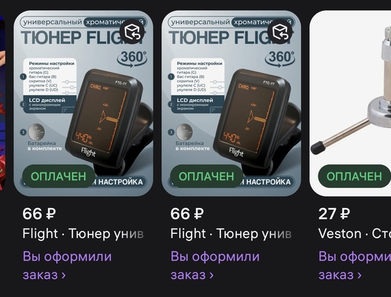This screenshot has height=297, width=391.
Task: Open the partially visible card at left edge
Action: [x=2, y=103]
